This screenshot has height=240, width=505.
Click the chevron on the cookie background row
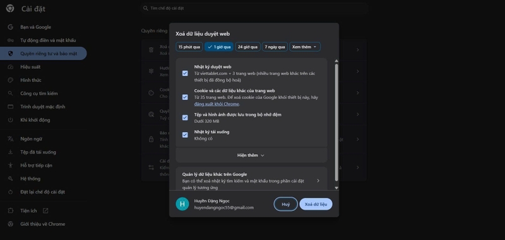[x=358, y=93]
